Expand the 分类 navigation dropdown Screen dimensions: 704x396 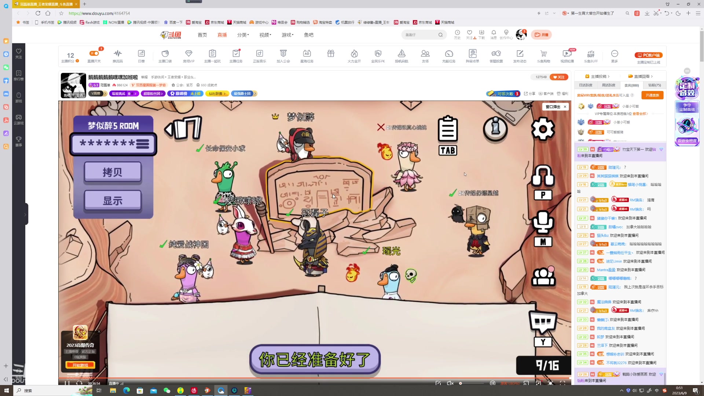point(243,35)
